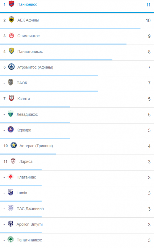
Task: Open ПАС Джаннина team entry
Action: click(x=30, y=208)
